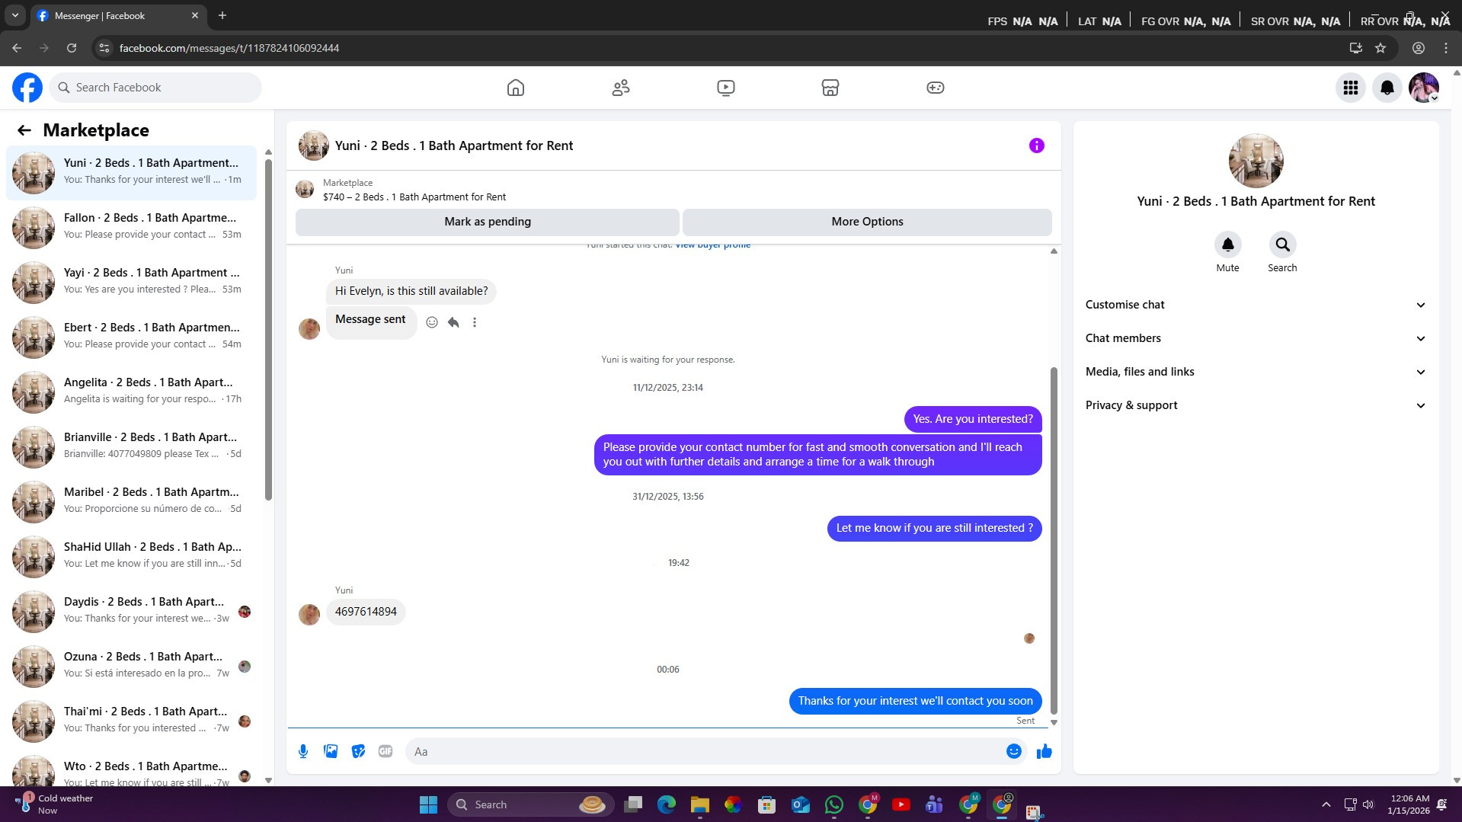Image resolution: width=1462 pixels, height=822 pixels.
Task: Open View buyer profile link
Action: click(x=712, y=245)
